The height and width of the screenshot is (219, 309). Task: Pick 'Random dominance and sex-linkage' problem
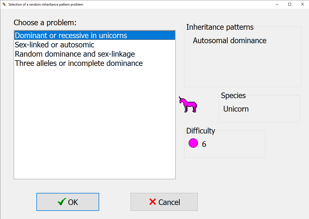(75, 54)
